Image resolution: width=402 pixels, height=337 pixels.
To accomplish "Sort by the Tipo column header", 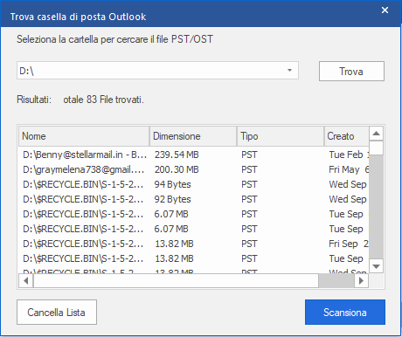I will click(281, 136).
